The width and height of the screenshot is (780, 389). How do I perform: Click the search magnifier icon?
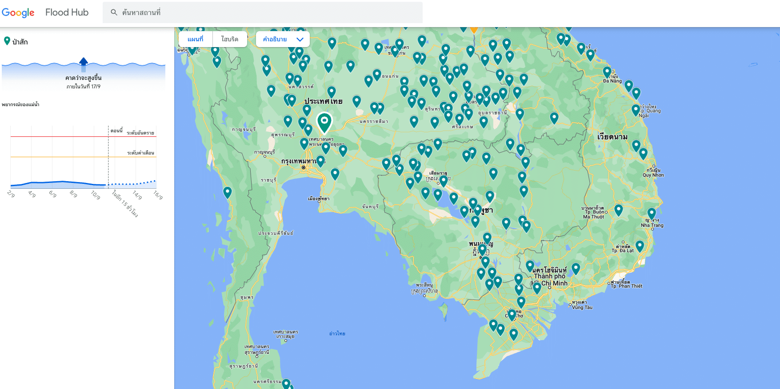(114, 12)
